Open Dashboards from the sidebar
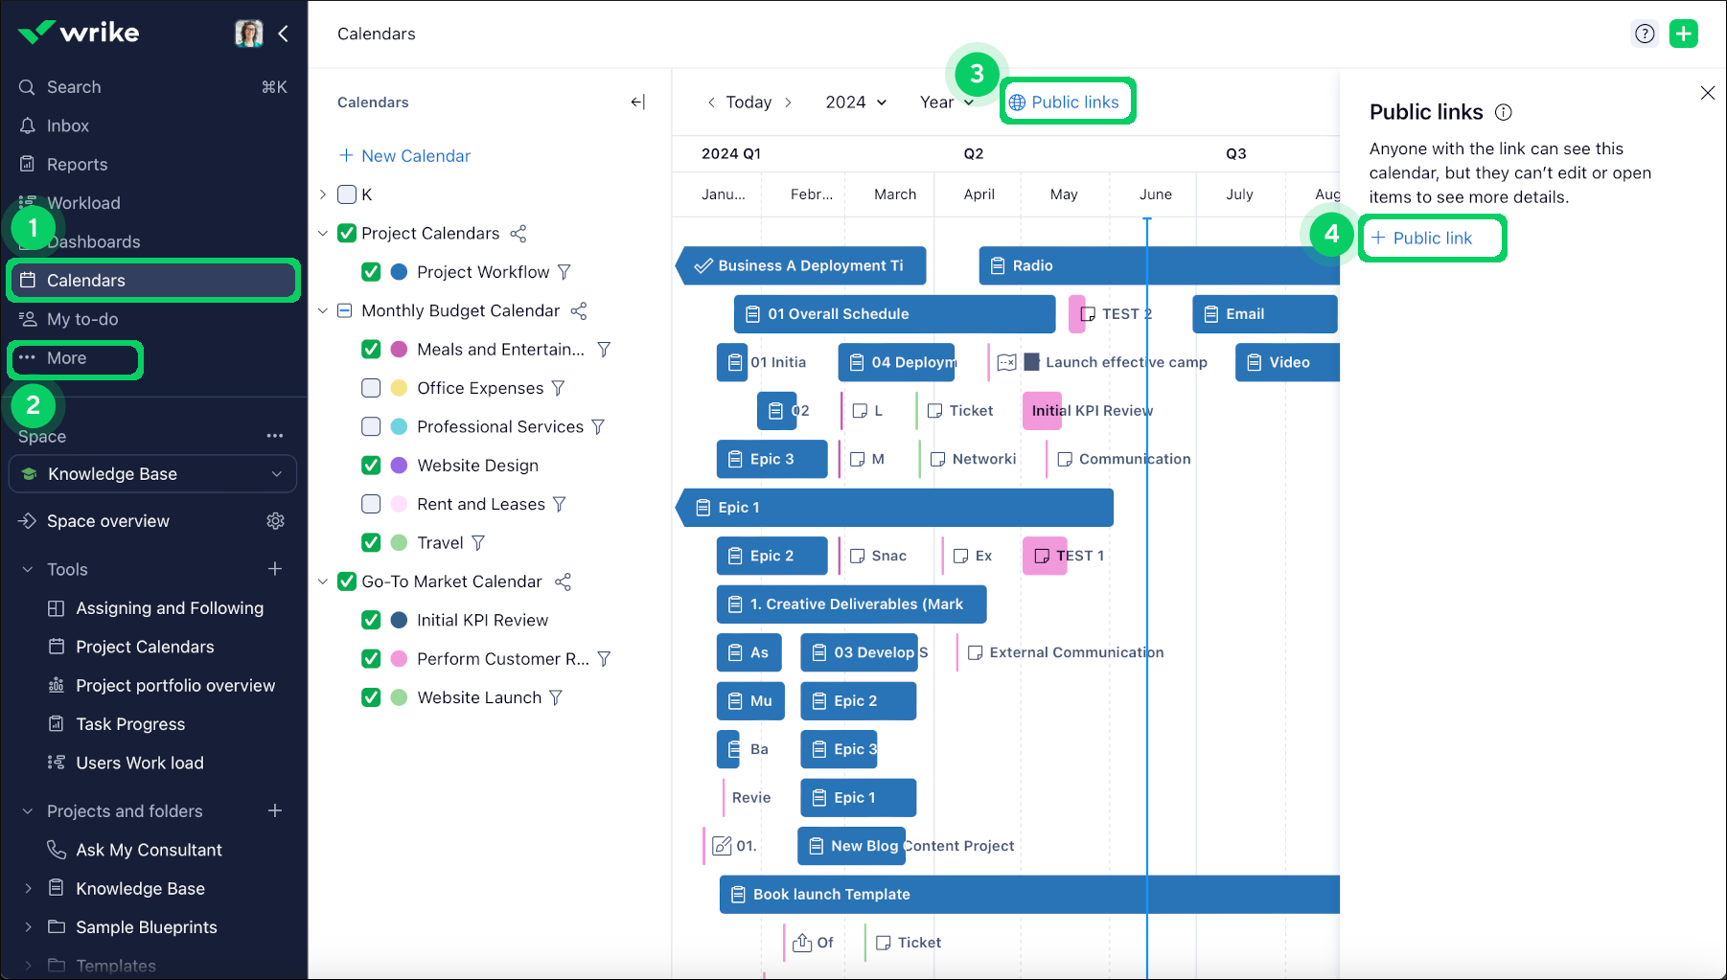This screenshot has width=1727, height=980. tap(93, 241)
